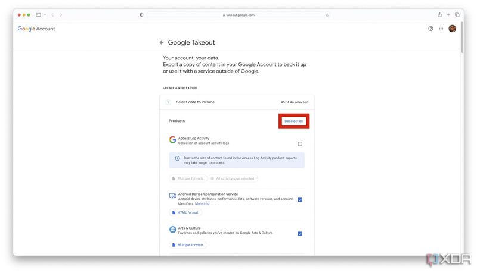Click the Arts & Culture title text

click(x=189, y=228)
